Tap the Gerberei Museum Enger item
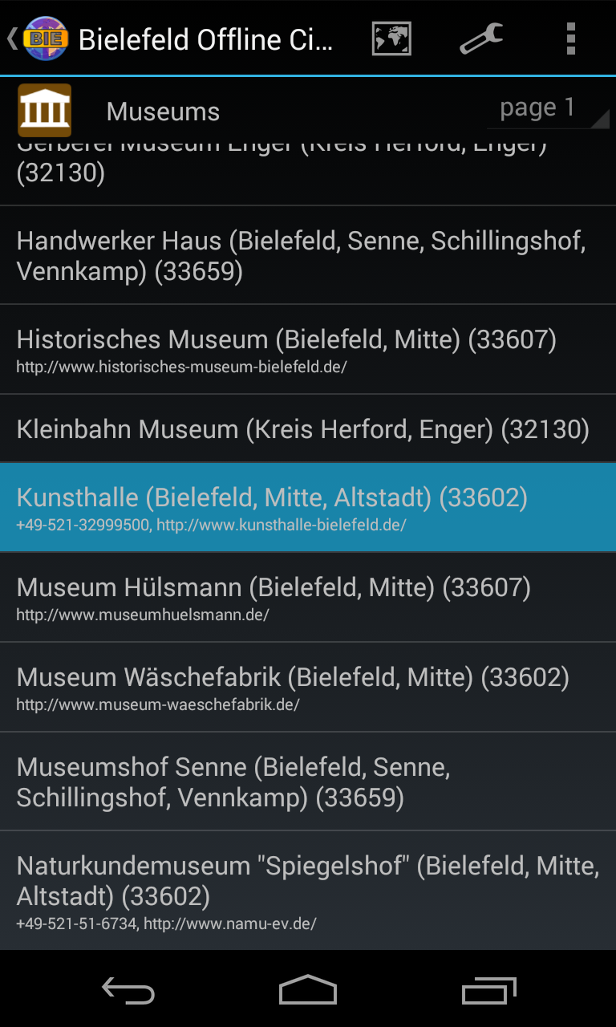Viewport: 616px width, 1027px height. (x=308, y=170)
